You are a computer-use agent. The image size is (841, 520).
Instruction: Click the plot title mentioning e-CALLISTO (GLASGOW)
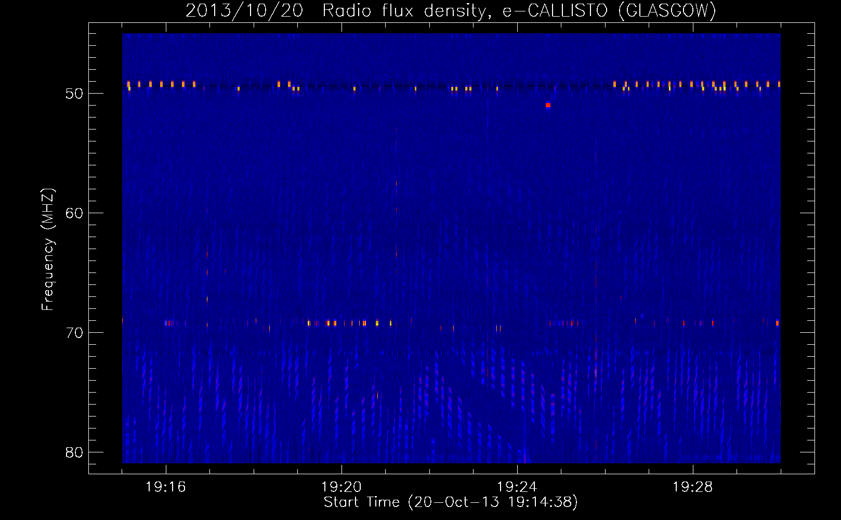[x=451, y=10]
